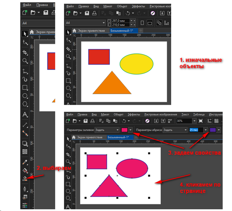The height and width of the screenshot is (211, 232).
Task: Click the yellow ellipse in top screenshot canvas
Action: [x=136, y=64]
